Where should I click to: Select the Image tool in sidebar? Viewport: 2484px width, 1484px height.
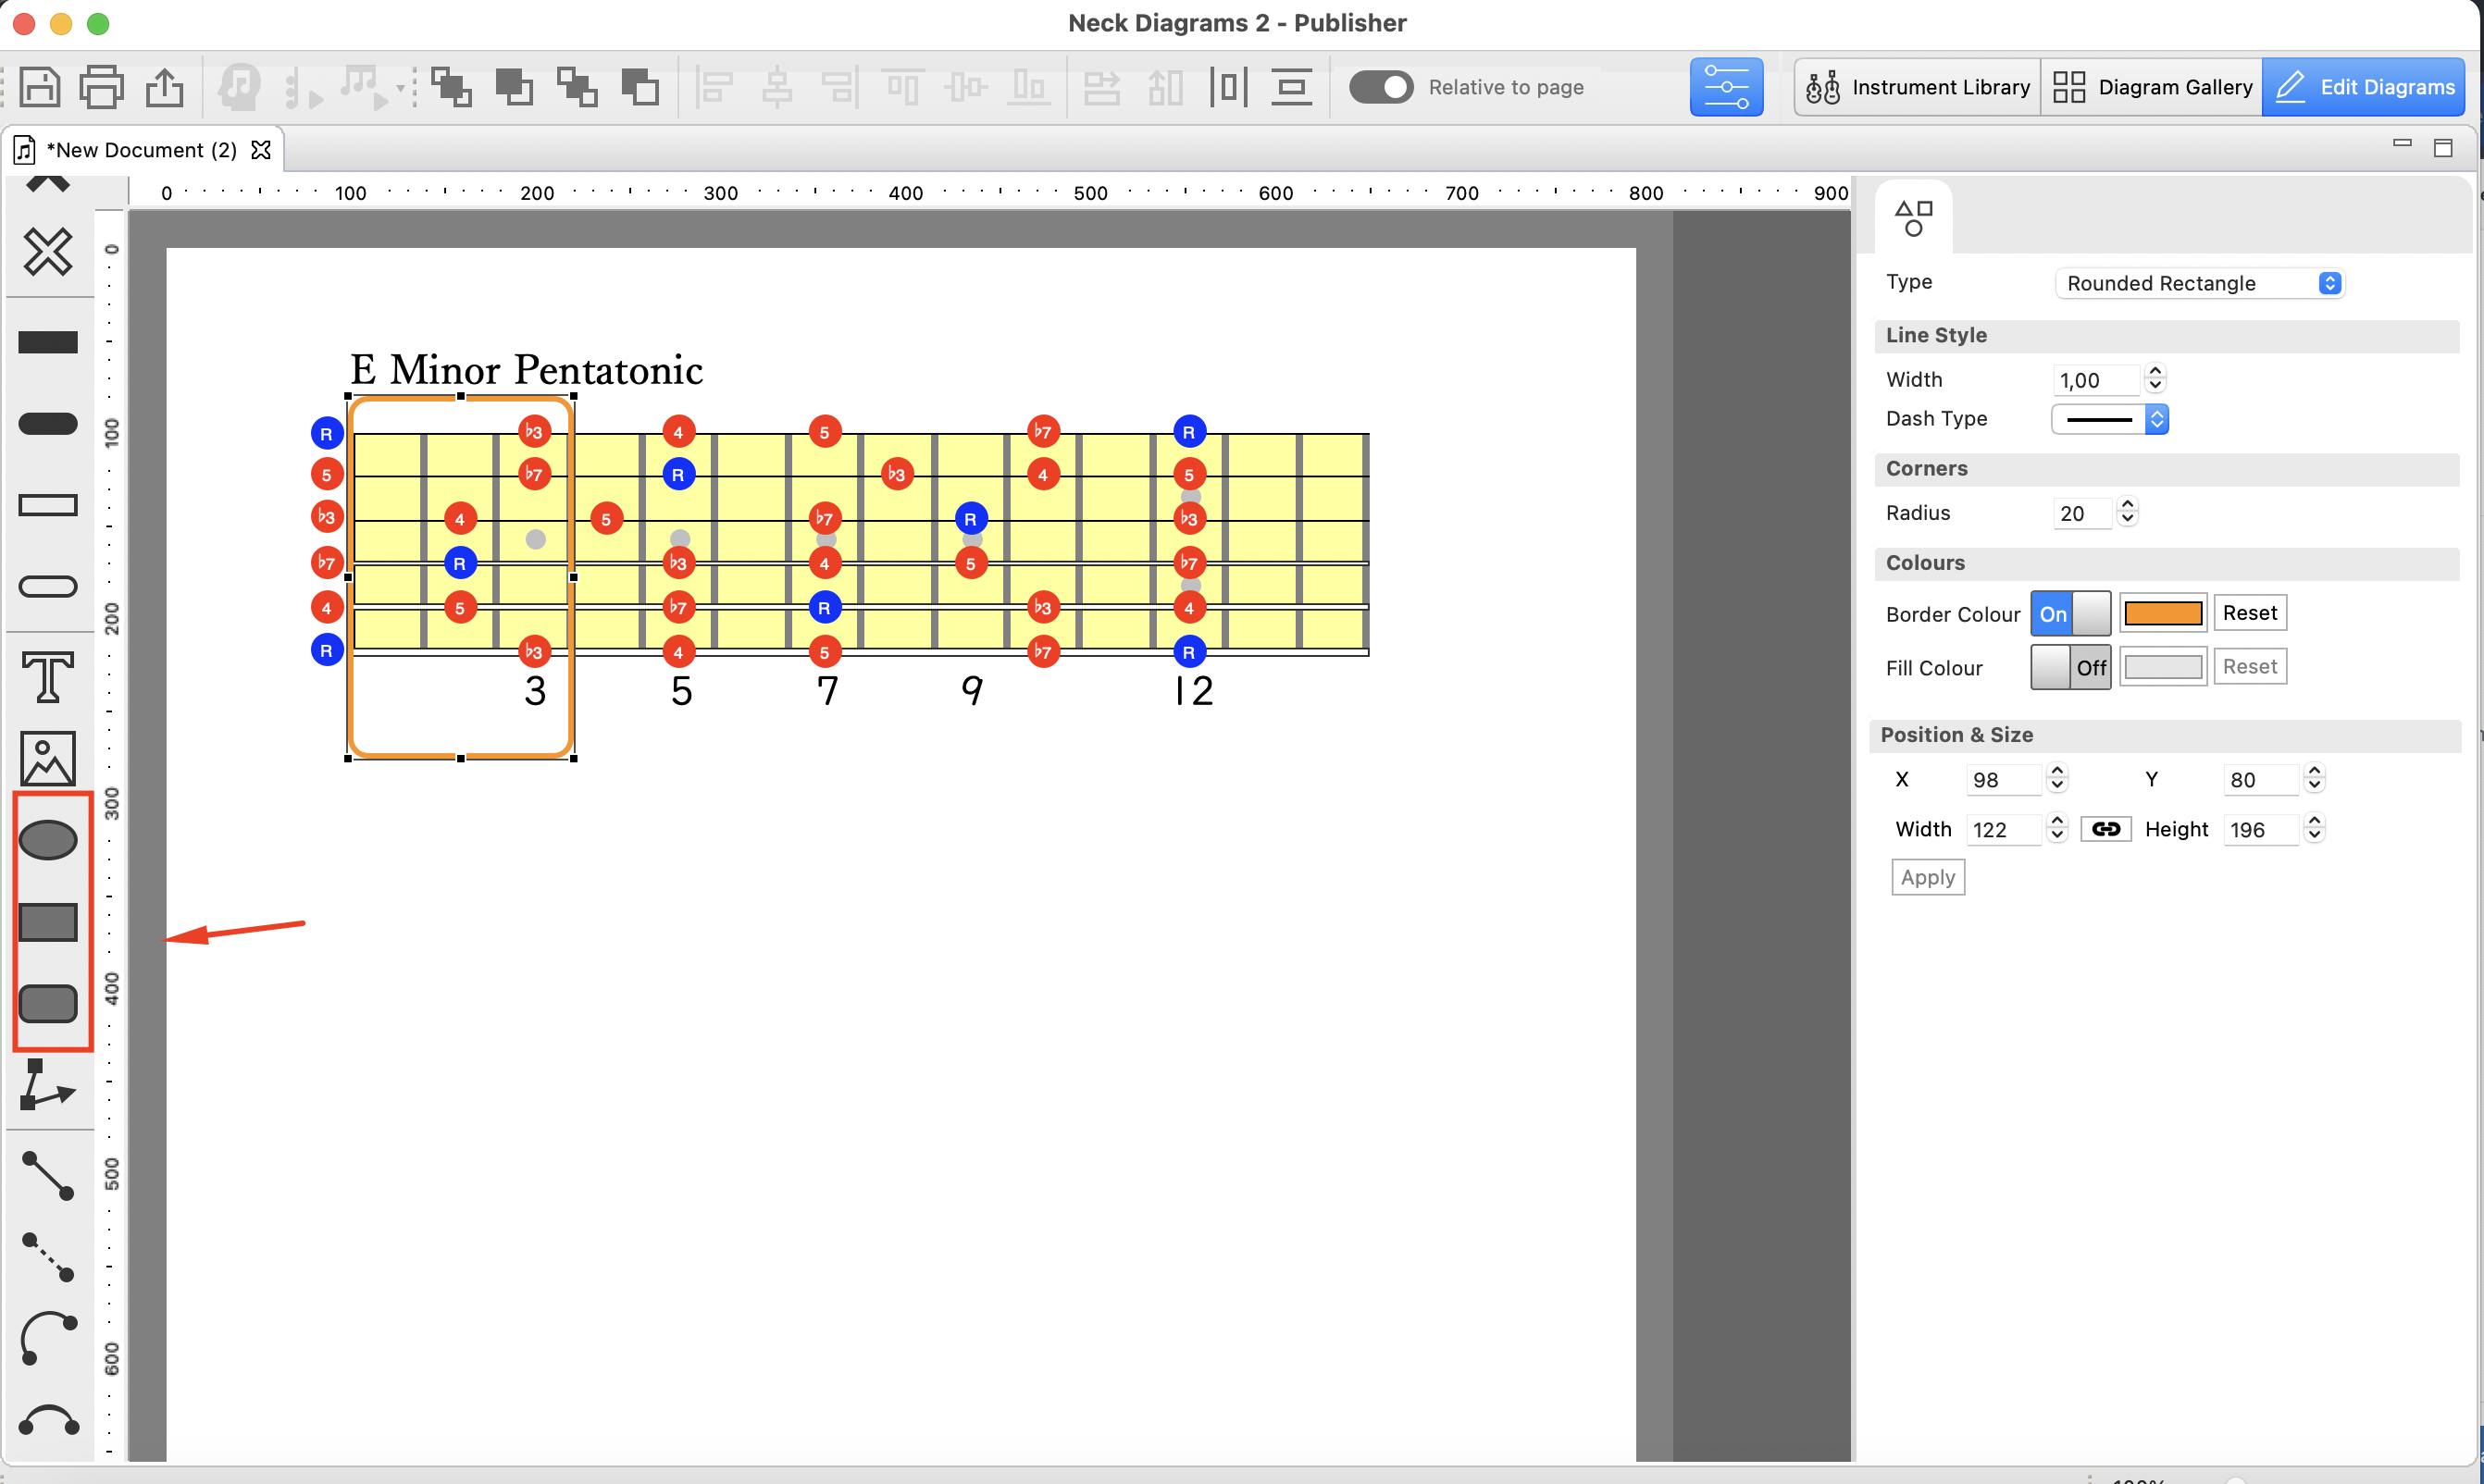coord(47,759)
